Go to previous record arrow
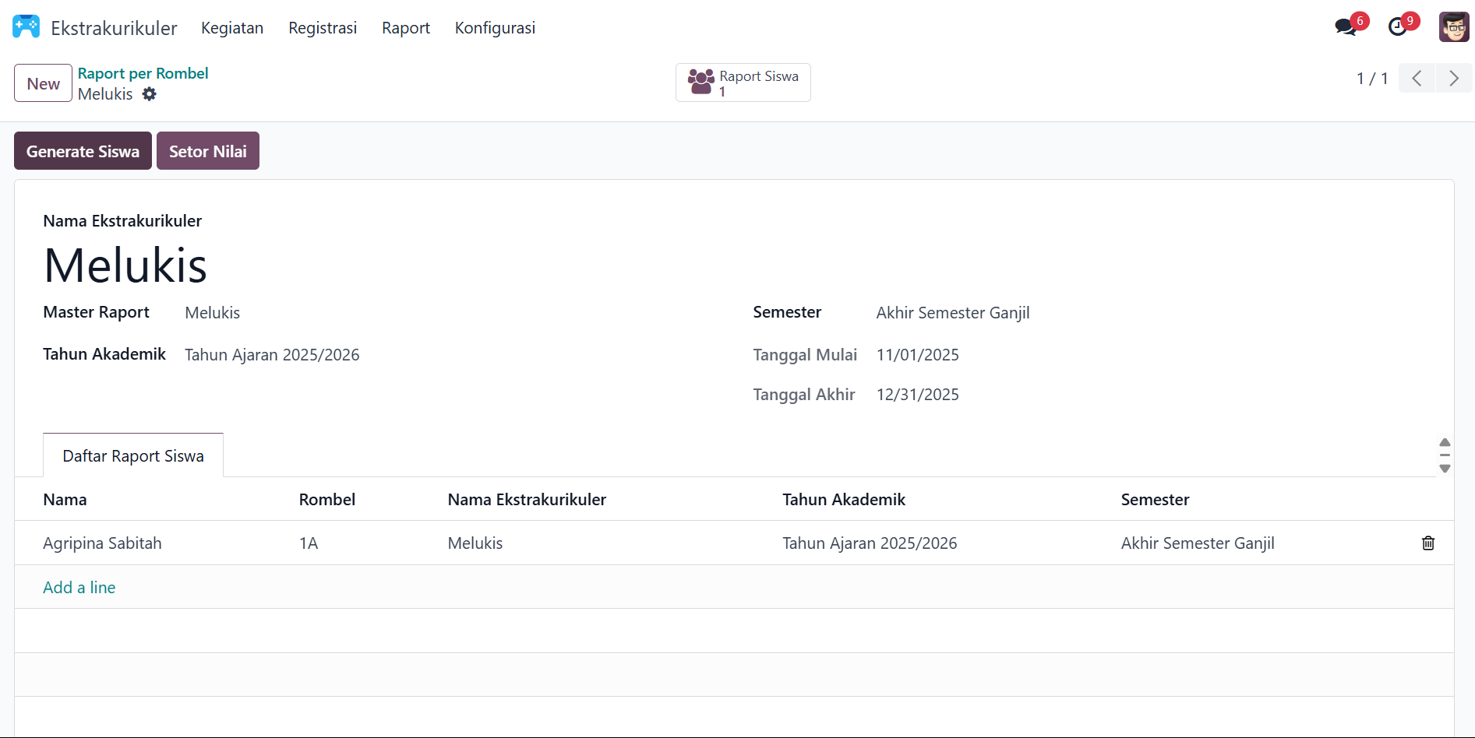Image resolution: width=1475 pixels, height=738 pixels. [x=1417, y=79]
